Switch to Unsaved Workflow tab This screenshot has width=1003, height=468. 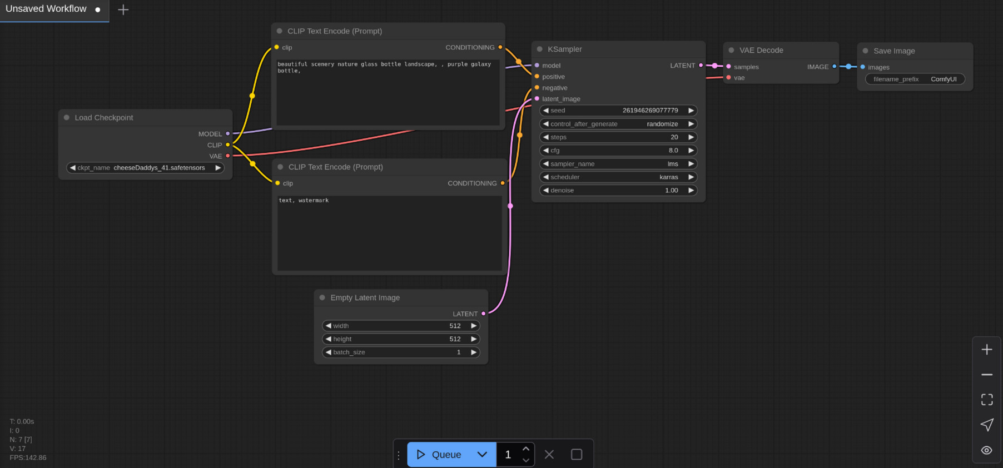click(46, 9)
